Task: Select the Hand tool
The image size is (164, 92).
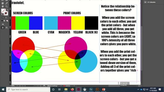Action: pyautogui.click(x=3, y=6)
